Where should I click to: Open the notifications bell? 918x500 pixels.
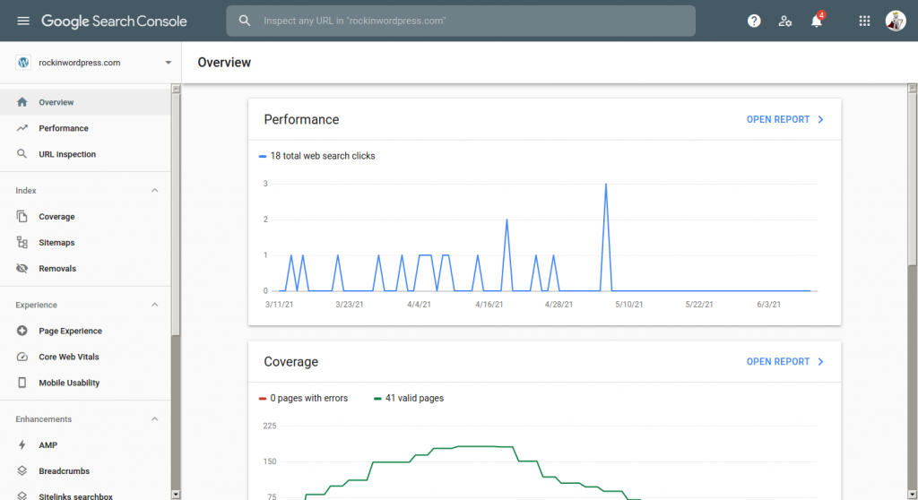pos(816,22)
